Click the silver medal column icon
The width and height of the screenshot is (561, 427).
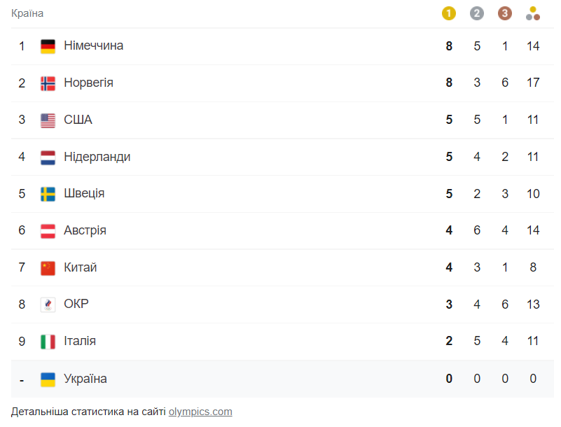point(477,12)
